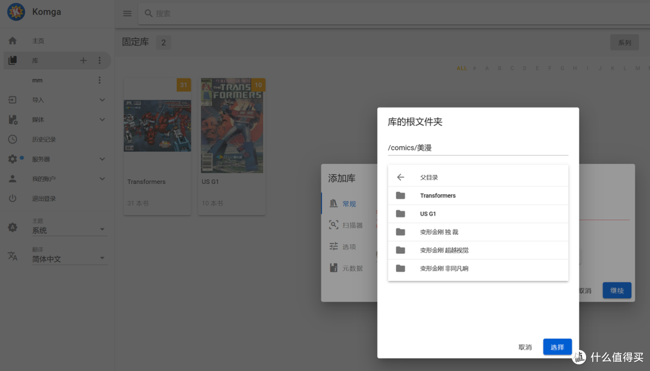The height and width of the screenshot is (371, 650).
Task: Open the 主题 theme dropdown
Action: click(x=69, y=230)
